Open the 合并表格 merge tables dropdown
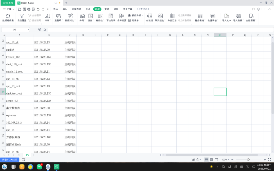274x171 pixels. coord(213,18)
